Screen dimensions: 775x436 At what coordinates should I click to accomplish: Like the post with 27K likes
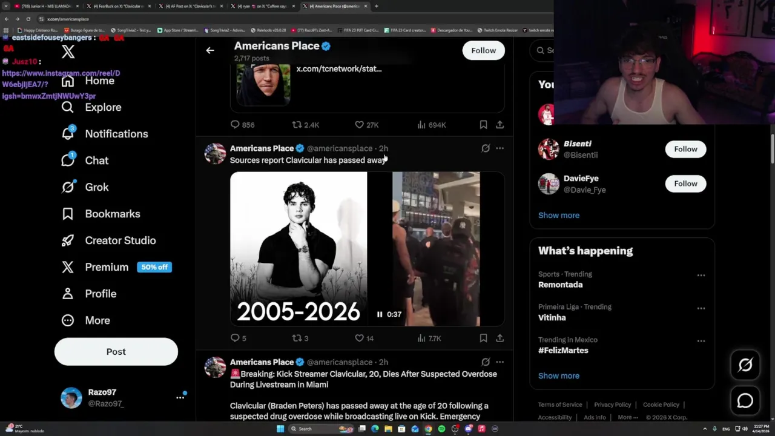(x=366, y=125)
